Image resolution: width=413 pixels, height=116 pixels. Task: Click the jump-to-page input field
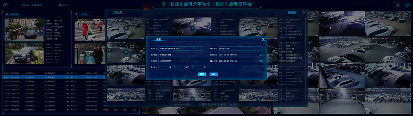point(235,104)
